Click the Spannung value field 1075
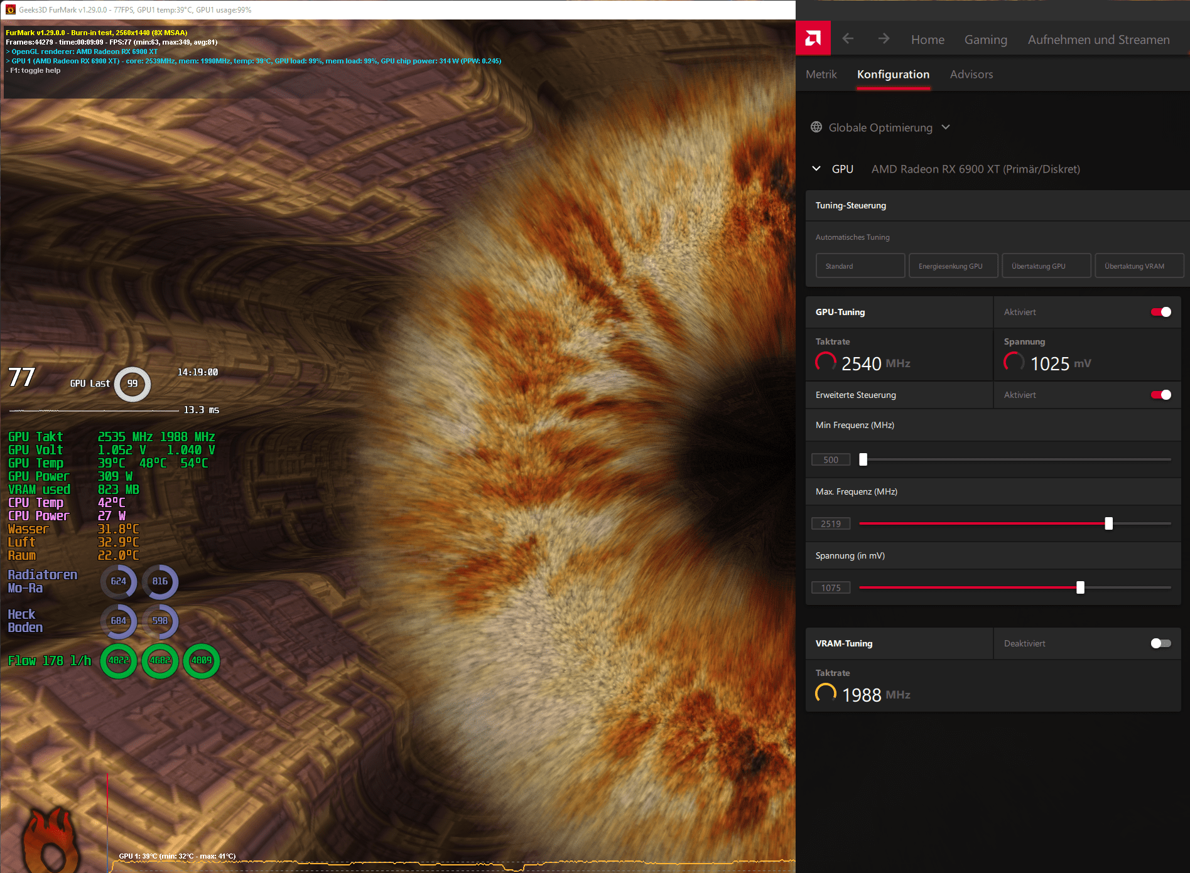 click(831, 587)
